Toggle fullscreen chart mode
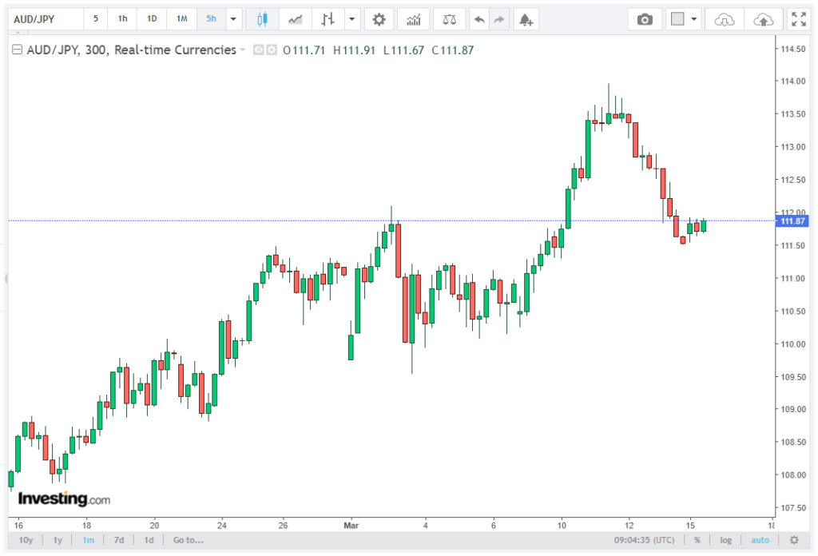This screenshot has height=556, width=818. (x=797, y=19)
